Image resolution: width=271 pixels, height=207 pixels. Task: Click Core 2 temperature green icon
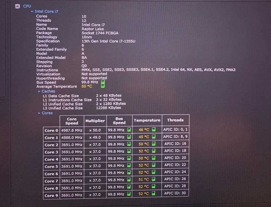point(154,144)
